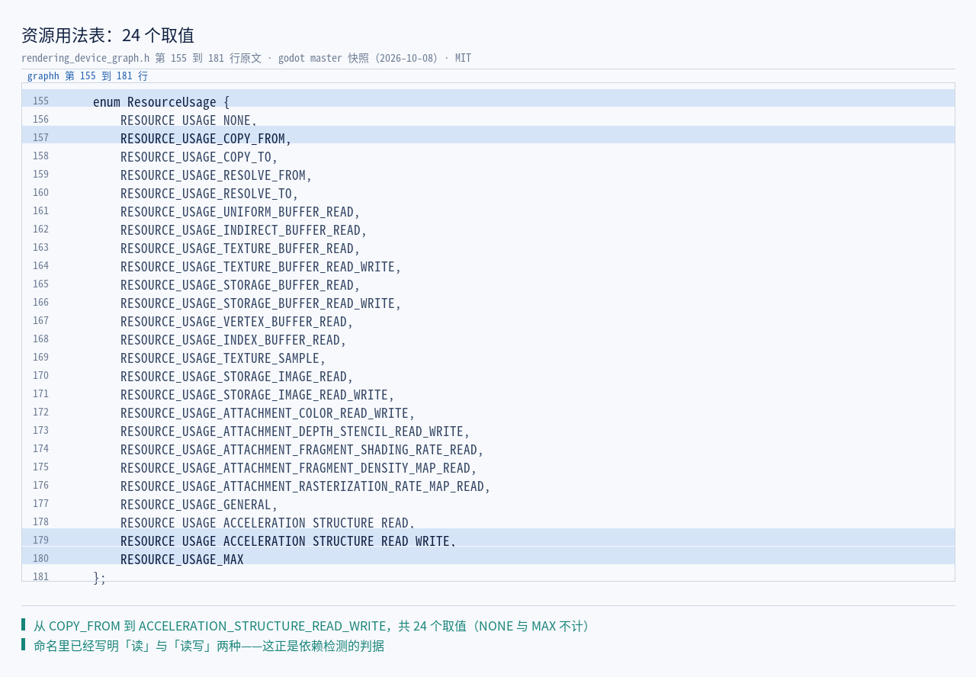
Task: Click the note beginning 命名里已经写明
Action: (x=209, y=646)
